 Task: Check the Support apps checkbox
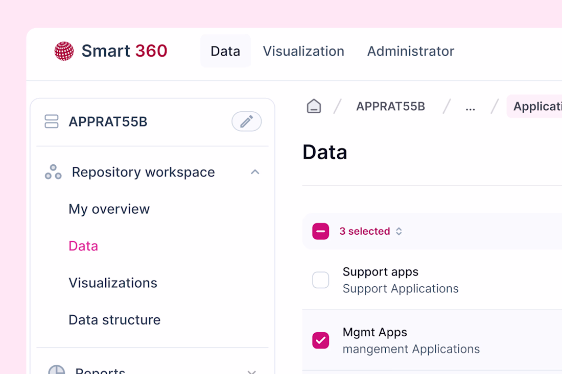(x=320, y=280)
